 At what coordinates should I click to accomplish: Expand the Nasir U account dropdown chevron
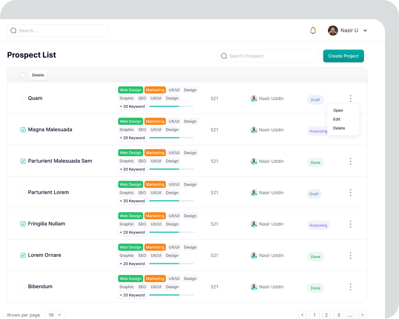pyautogui.click(x=365, y=31)
